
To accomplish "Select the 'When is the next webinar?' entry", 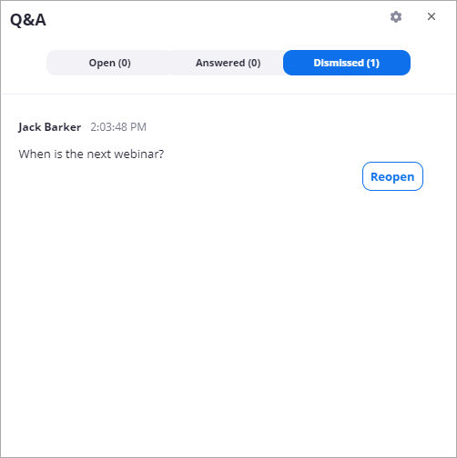I will click(x=91, y=154).
